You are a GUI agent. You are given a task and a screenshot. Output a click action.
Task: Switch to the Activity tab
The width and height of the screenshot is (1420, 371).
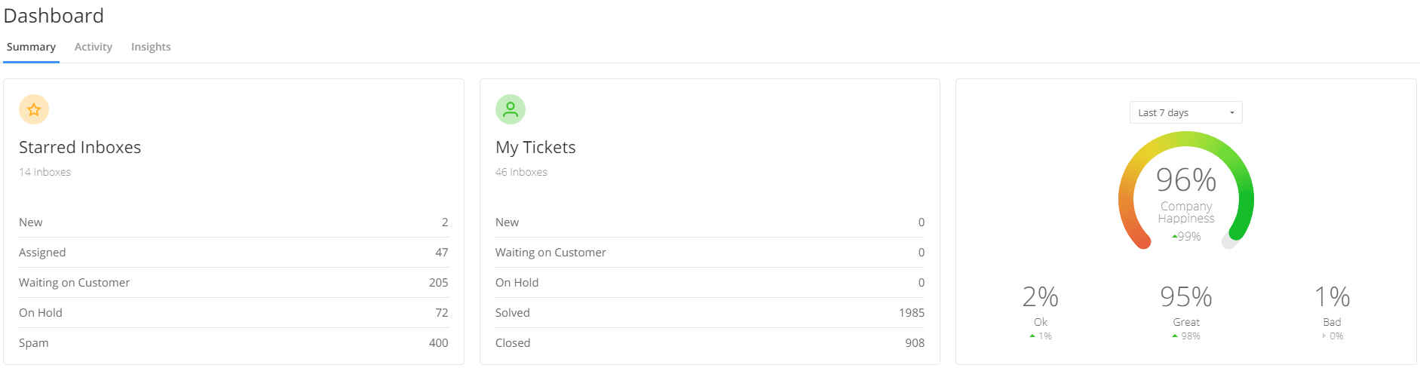[94, 47]
